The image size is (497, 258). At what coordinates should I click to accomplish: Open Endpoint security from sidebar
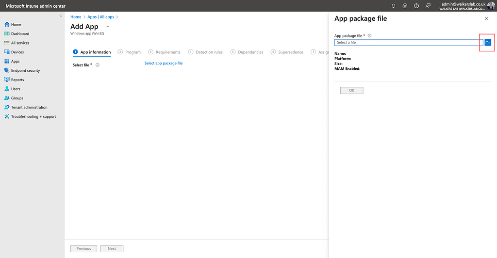[x=25, y=71]
